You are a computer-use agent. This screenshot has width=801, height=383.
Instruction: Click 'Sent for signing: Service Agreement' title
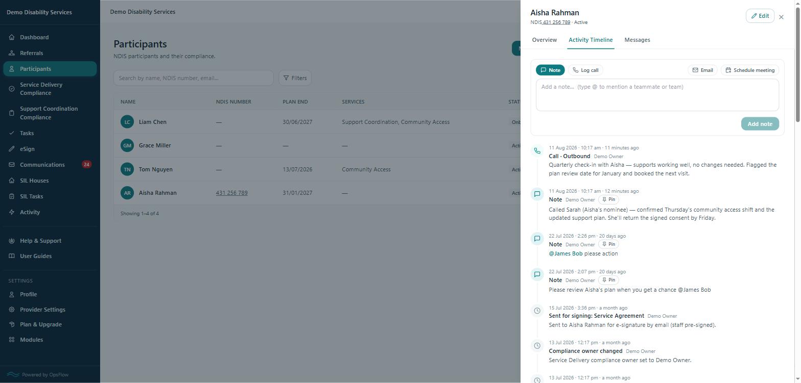tap(596, 316)
